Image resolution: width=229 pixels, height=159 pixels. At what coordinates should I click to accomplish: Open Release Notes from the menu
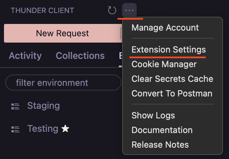[x=160, y=145]
